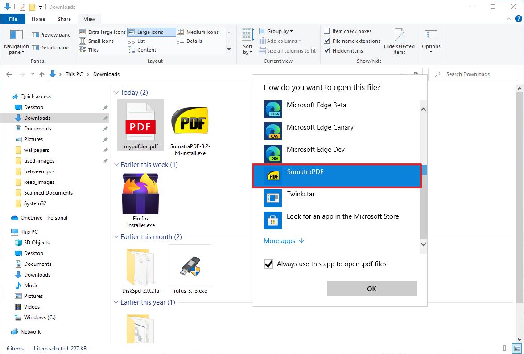Switch to Tiles layout
The height and width of the screenshot is (354, 524).
click(x=89, y=50)
